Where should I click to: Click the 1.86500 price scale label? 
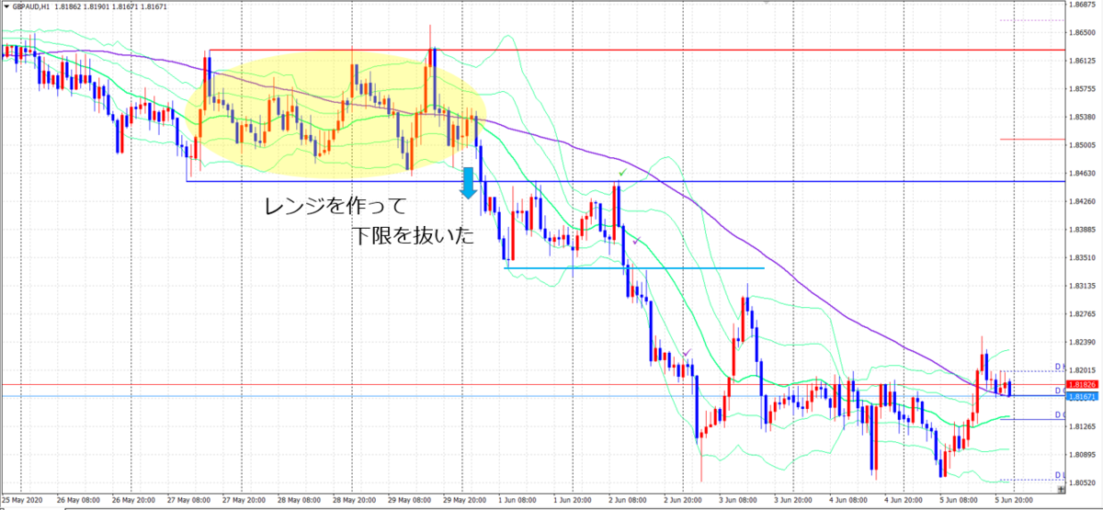tap(1085, 33)
